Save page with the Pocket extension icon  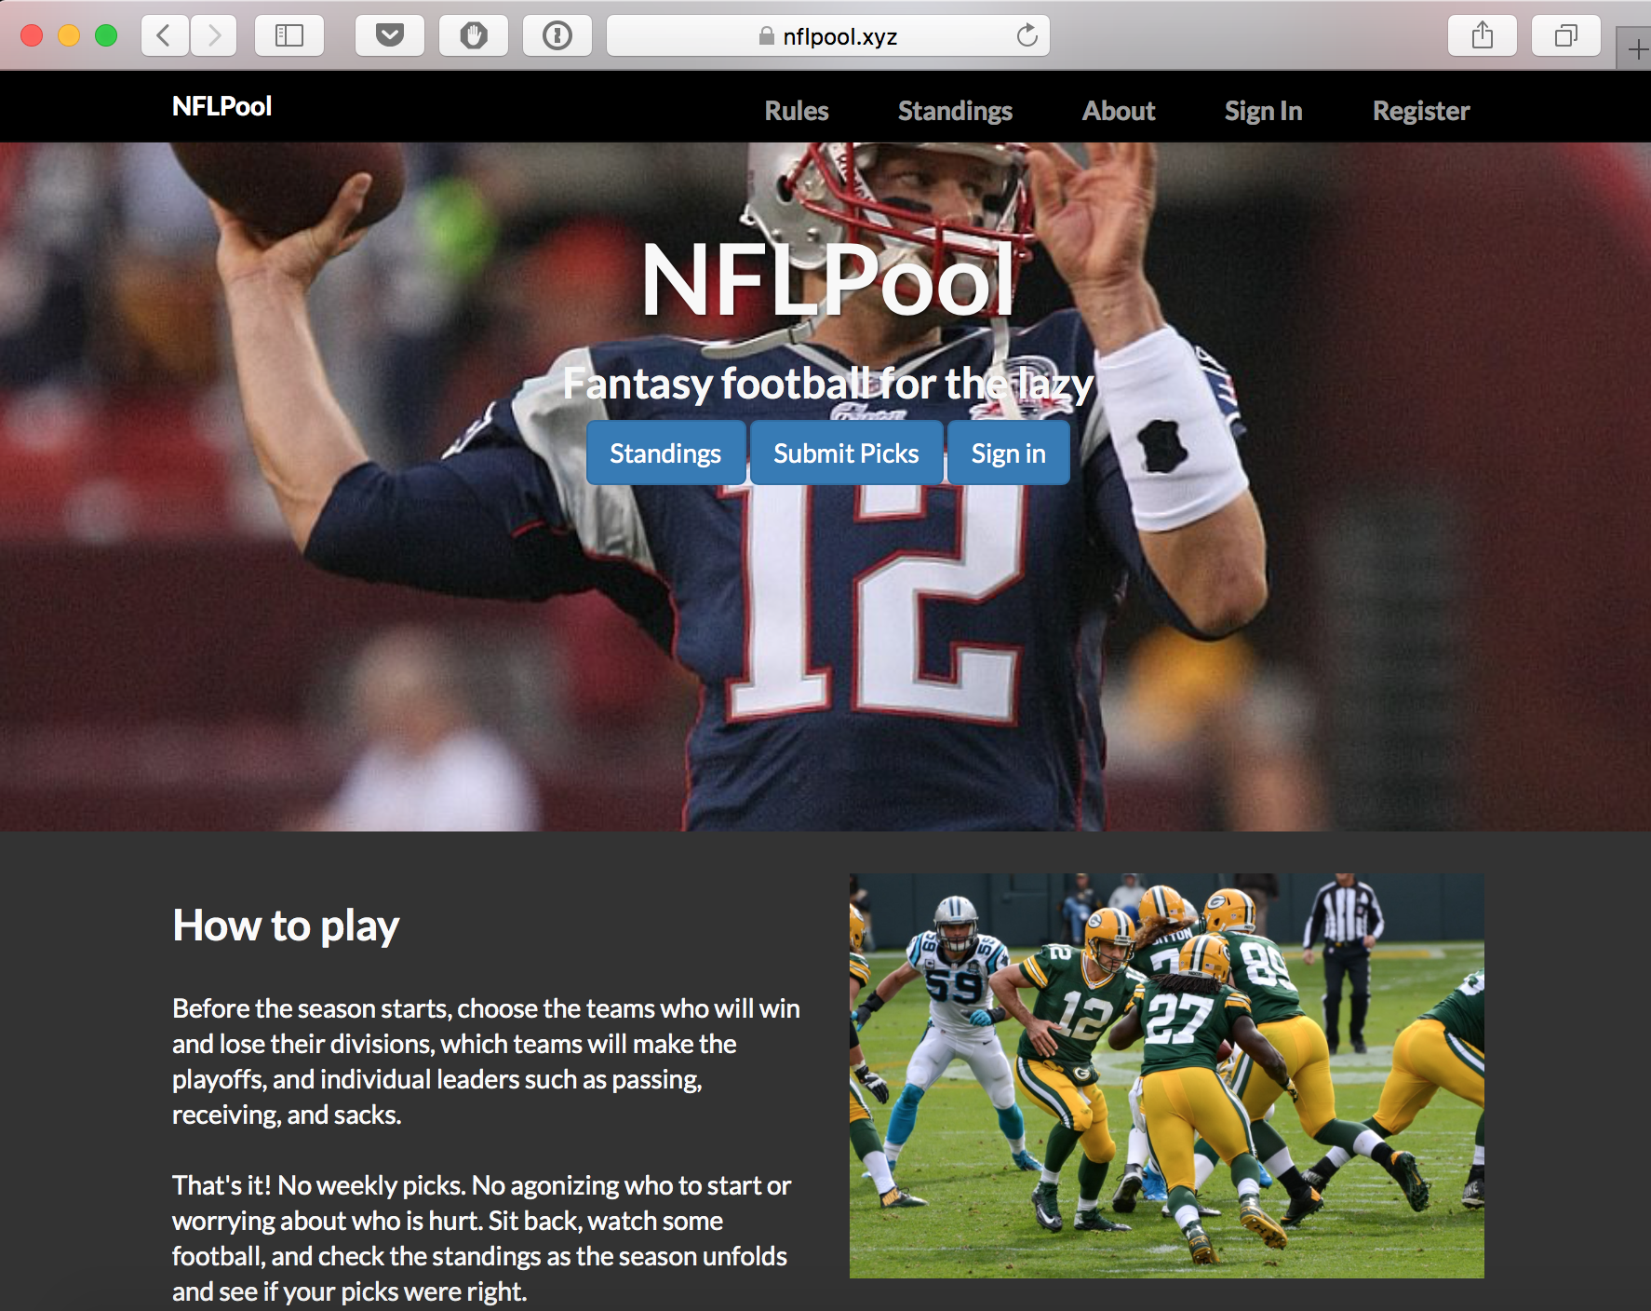[x=389, y=35]
